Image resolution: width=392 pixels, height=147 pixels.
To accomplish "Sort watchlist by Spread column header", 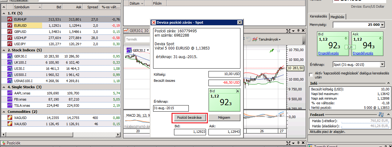I will click(x=91, y=7).
